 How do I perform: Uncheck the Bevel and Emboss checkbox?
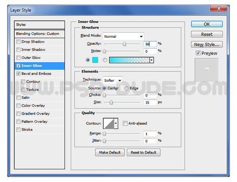click(x=18, y=74)
